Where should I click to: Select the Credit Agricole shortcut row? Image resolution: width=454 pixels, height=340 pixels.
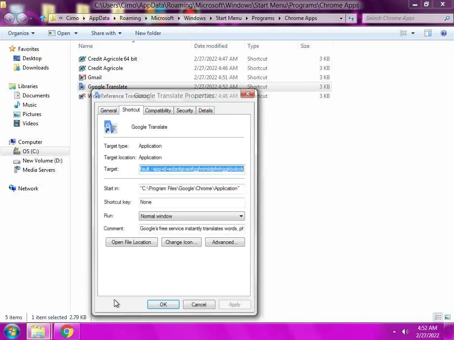click(204, 68)
